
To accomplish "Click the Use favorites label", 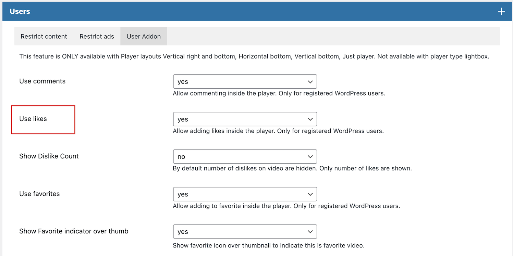I will tap(39, 194).
